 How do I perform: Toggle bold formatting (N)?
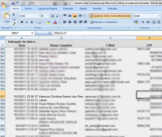(22, 22)
